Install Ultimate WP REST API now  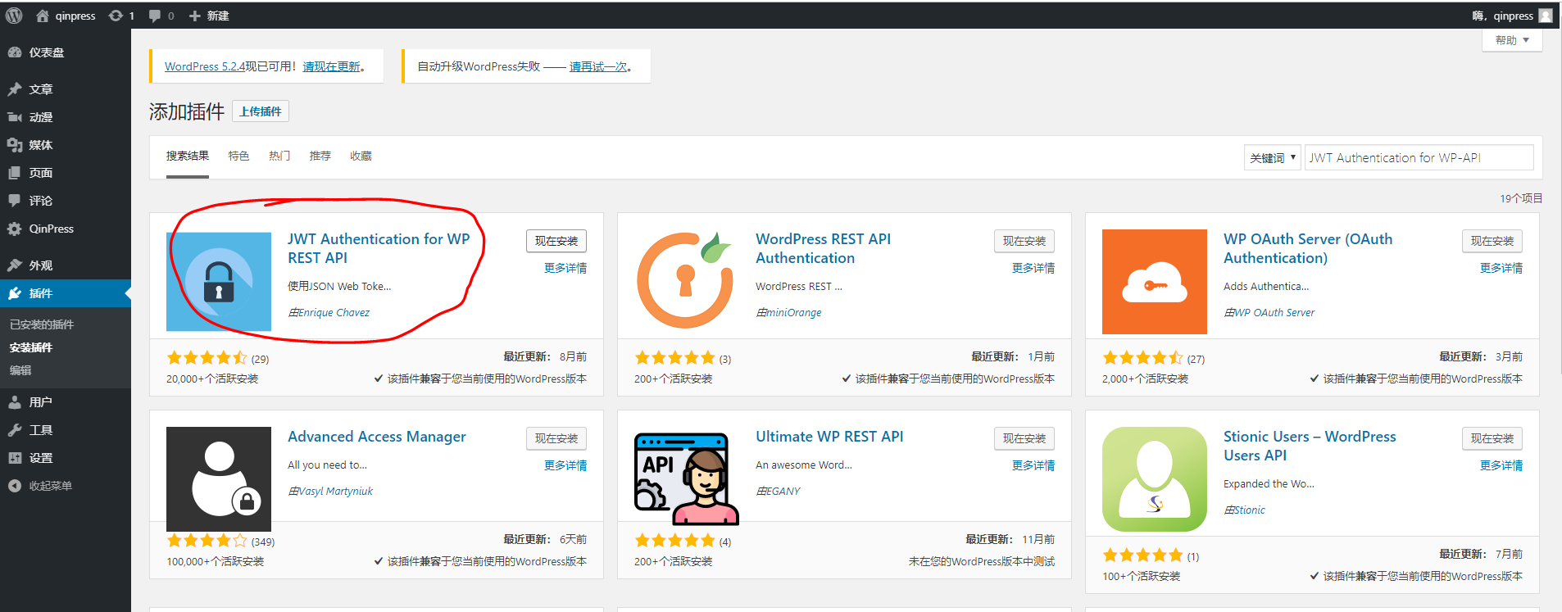(x=1024, y=438)
